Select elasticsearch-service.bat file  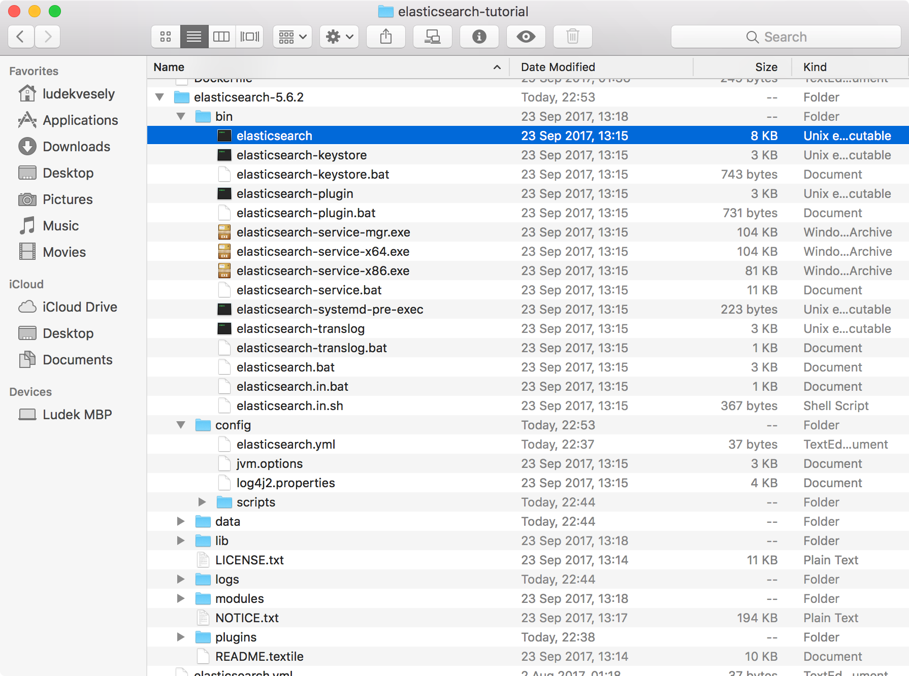[x=309, y=290]
